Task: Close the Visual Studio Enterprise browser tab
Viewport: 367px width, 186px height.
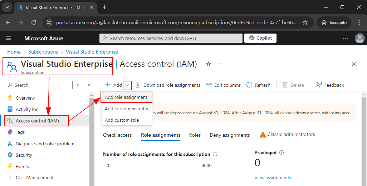Action: (92, 7)
